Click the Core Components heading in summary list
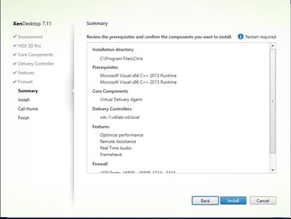The image size is (291, 219). click(110, 91)
